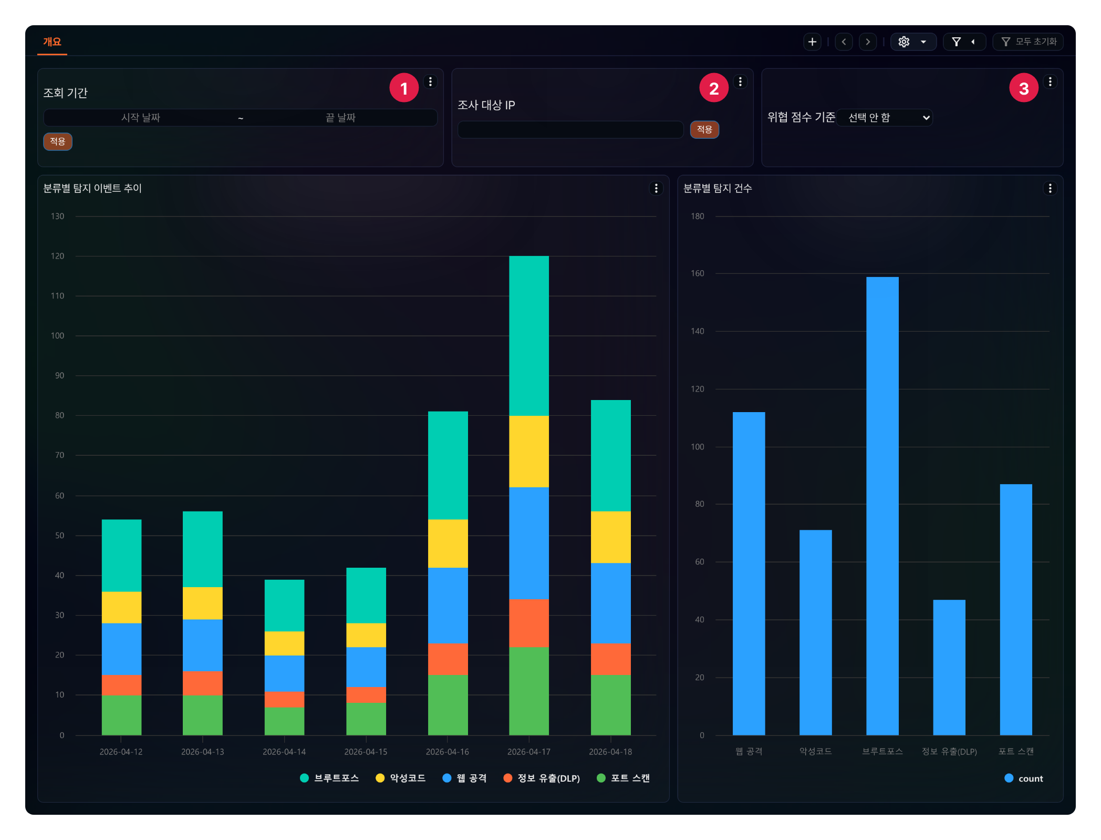Open the 위협 점수 기준 dropdown

(x=885, y=117)
